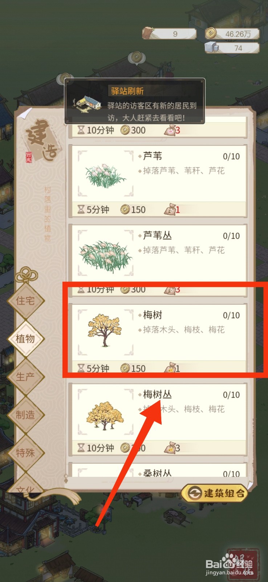Viewport: 268px width, 582px height.
Task: Switch to the 制造 category tab
Action: click(x=25, y=415)
